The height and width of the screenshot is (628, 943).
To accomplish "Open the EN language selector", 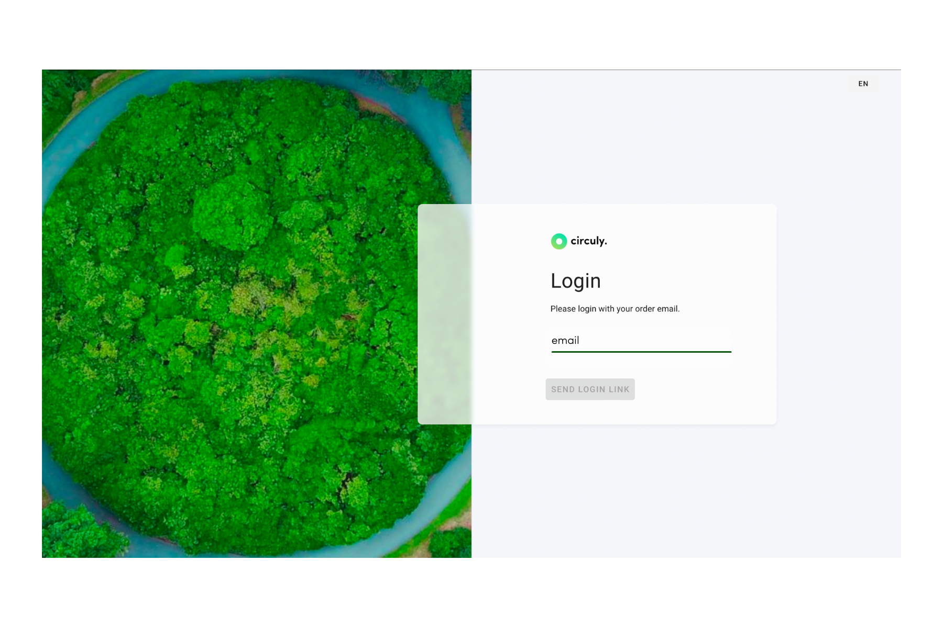I will [x=863, y=84].
